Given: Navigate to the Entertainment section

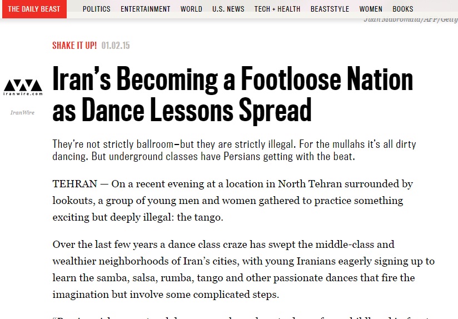Looking at the screenshot, I should tap(146, 9).
